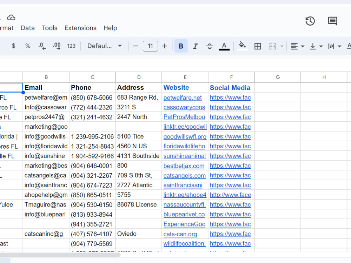The height and width of the screenshot is (263, 351).
Task: Open the catsangels.com link
Action: [x=185, y=176]
